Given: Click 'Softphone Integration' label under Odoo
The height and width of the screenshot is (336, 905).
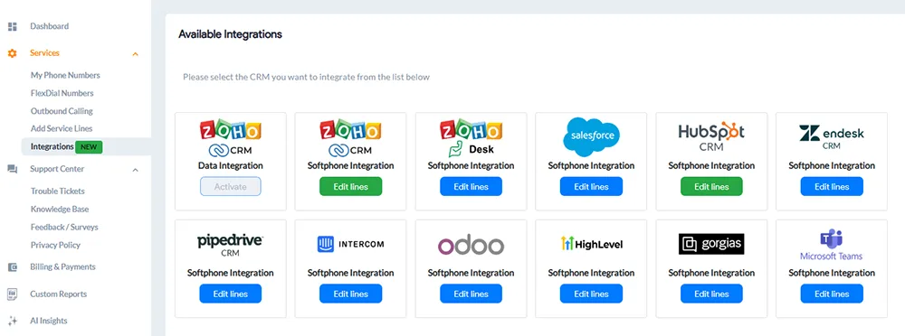Looking at the screenshot, I should pyautogui.click(x=471, y=273).
